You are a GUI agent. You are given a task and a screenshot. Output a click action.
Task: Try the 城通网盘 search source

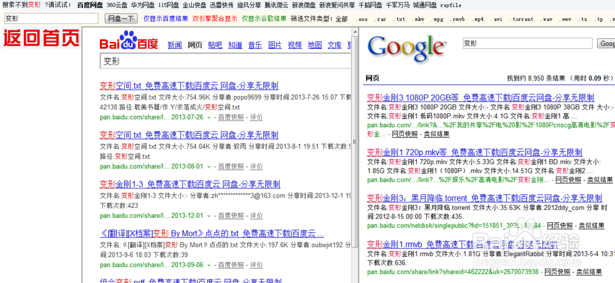pos(425,5)
